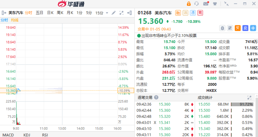
Task: Click the trade list vertical scrollbar
Action: coord(257,115)
